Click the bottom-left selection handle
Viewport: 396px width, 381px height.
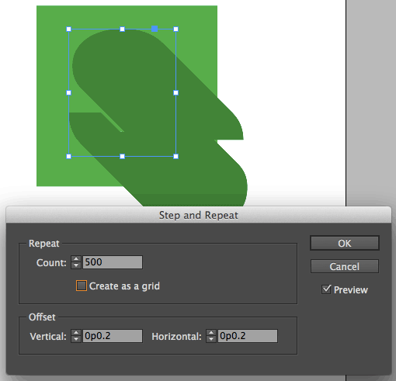(68, 156)
